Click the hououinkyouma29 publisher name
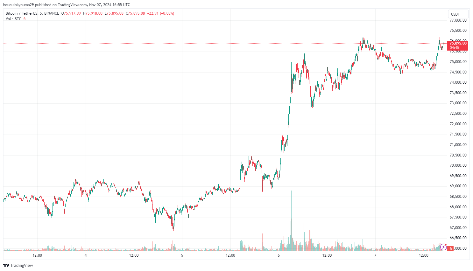This screenshot has height=271, width=473. [18, 5]
